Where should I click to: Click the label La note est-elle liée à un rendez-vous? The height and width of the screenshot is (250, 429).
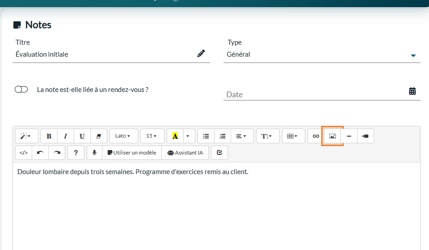[x=93, y=90]
